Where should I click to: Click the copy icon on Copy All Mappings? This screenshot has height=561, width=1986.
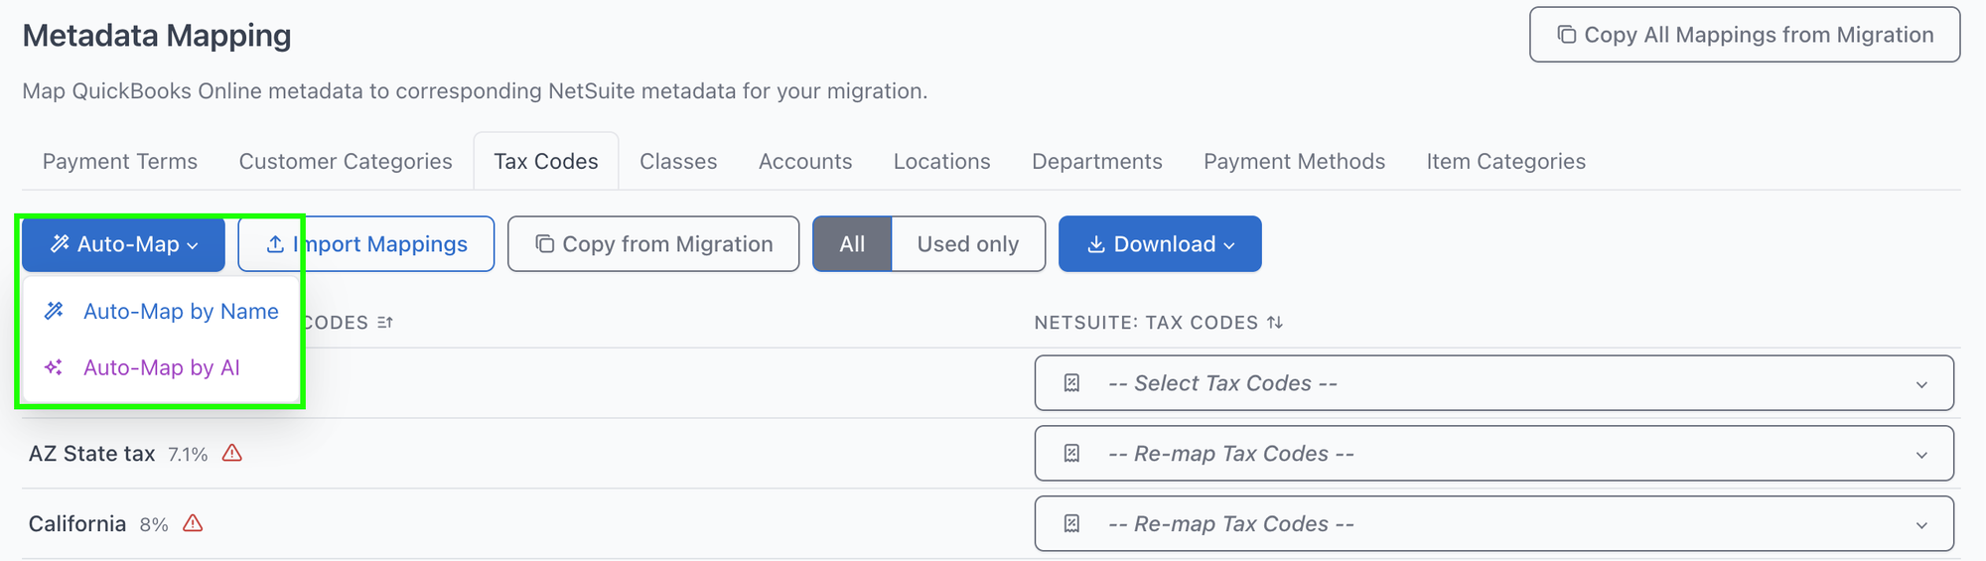click(1566, 35)
